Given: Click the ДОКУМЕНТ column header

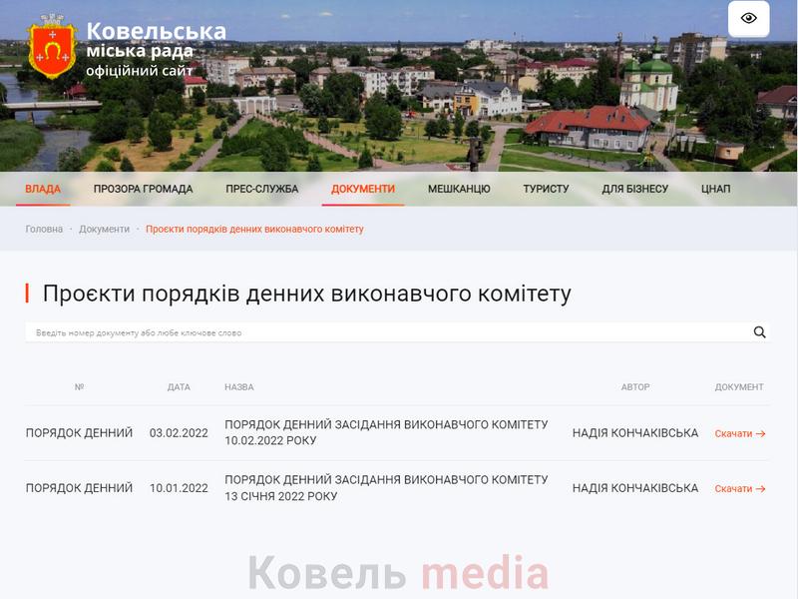Looking at the screenshot, I should point(739,387).
